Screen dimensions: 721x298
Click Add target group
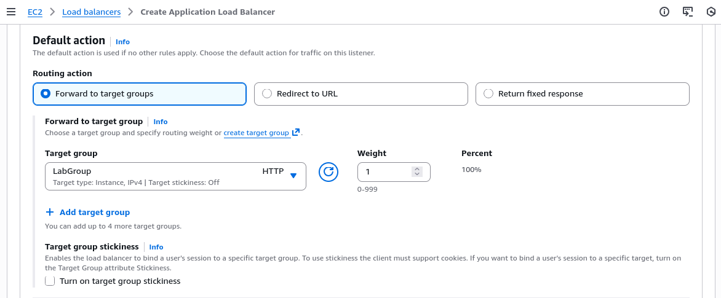tap(94, 212)
